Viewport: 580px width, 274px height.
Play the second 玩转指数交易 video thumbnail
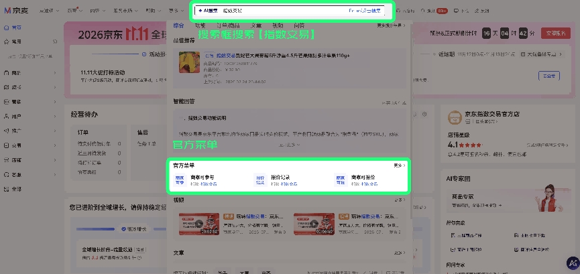click(314, 224)
